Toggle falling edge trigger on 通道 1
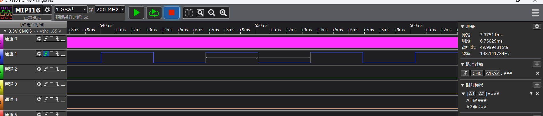Image resolution: width=543 pixels, height=116 pixels. pyautogui.click(x=57, y=54)
